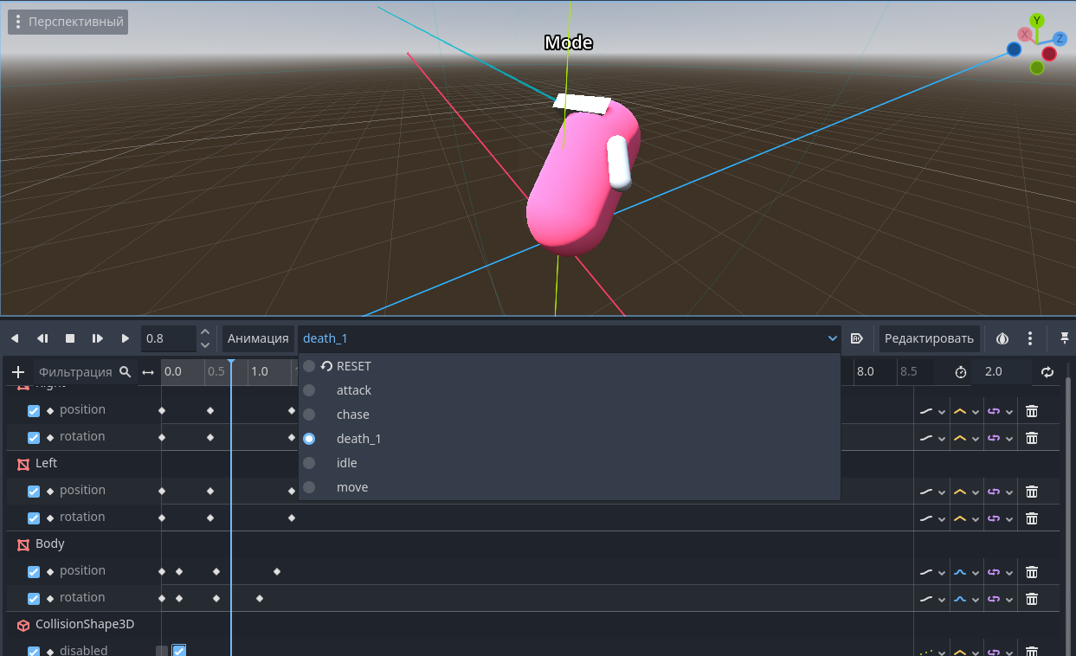Screen dimensions: 1076x656
Task: Uncheck the Body rotation track checkbox
Action: click(34, 599)
